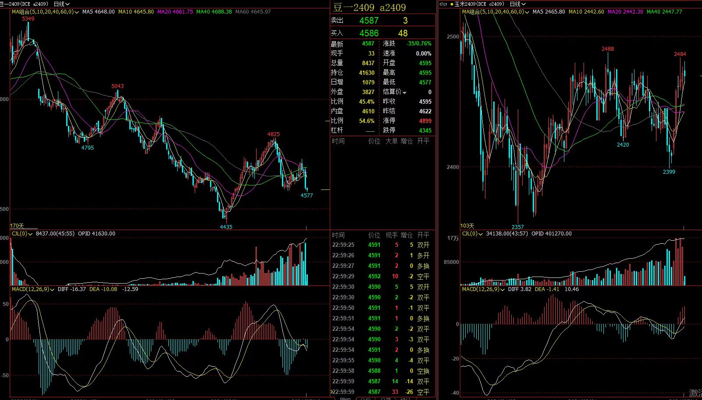702x400 pixels.
Task: Click the 卖出 ask price 4587
Action: coord(368,21)
